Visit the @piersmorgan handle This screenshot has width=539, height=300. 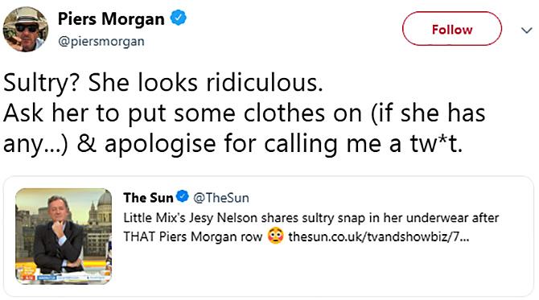point(101,41)
